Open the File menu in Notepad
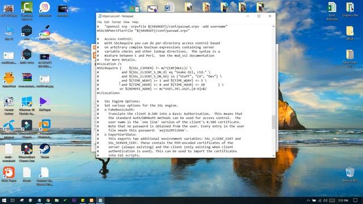 pos(100,22)
